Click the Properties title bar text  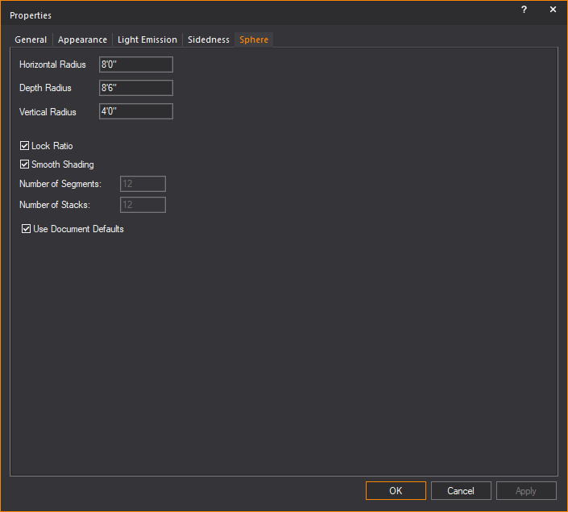pos(31,15)
